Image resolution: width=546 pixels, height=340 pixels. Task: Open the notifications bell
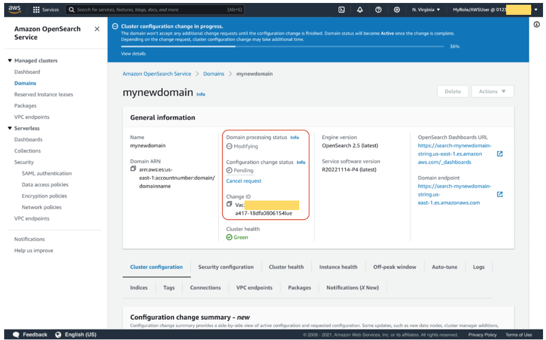(x=360, y=9)
